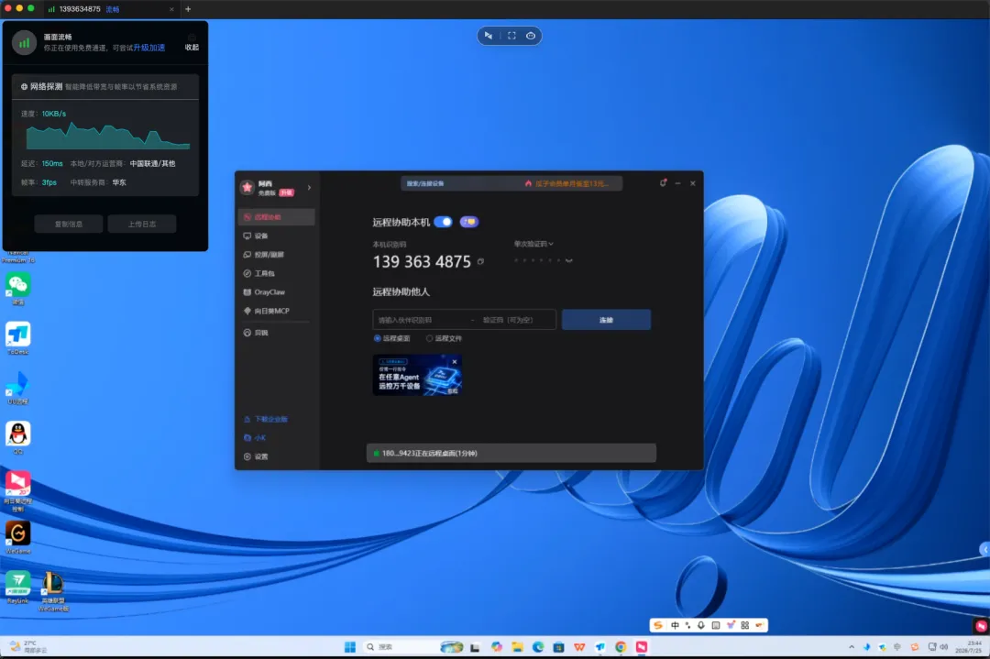Select the 远程文件 radio button

429,339
